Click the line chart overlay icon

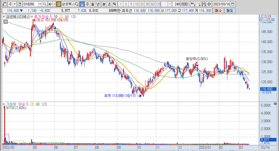tap(198, 4)
